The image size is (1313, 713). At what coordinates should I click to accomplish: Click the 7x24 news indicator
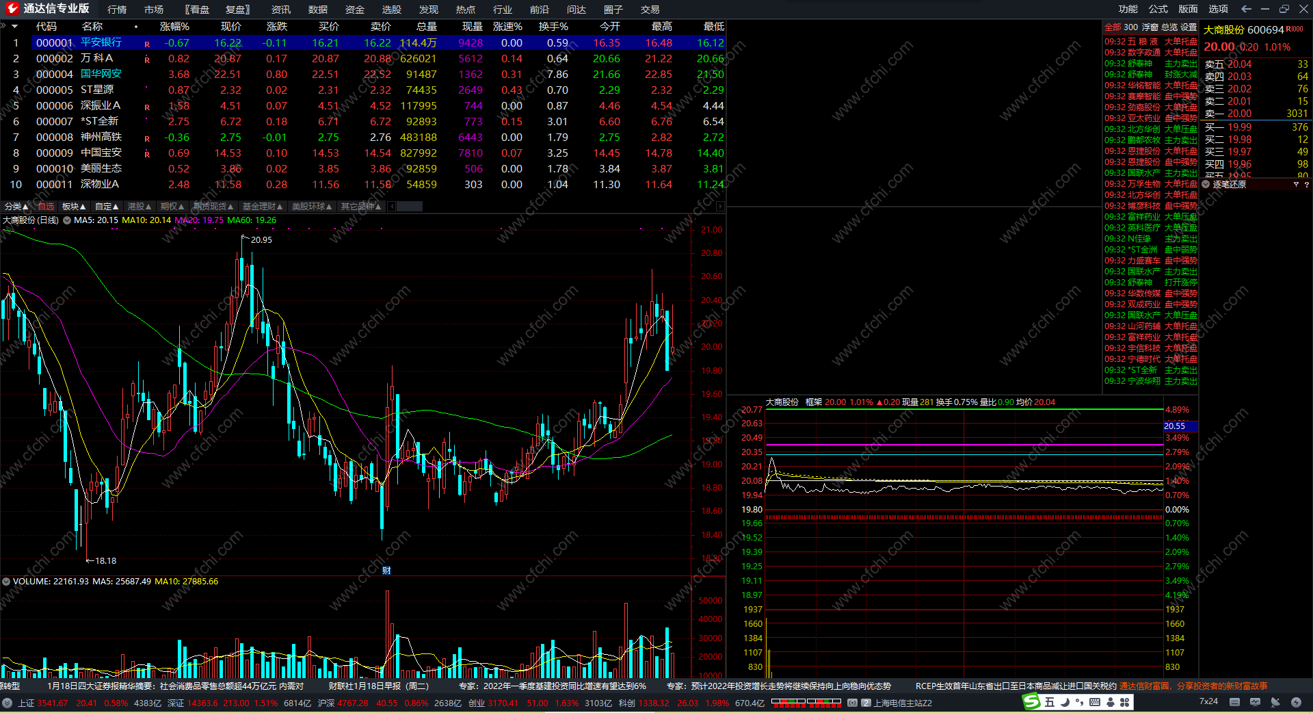pyautogui.click(x=1208, y=701)
